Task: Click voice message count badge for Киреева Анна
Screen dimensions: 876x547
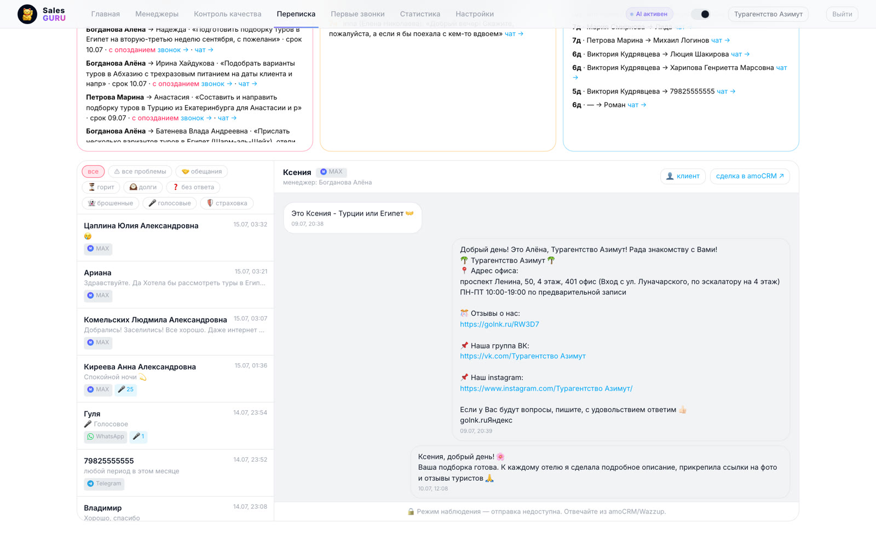Action: coord(126,389)
